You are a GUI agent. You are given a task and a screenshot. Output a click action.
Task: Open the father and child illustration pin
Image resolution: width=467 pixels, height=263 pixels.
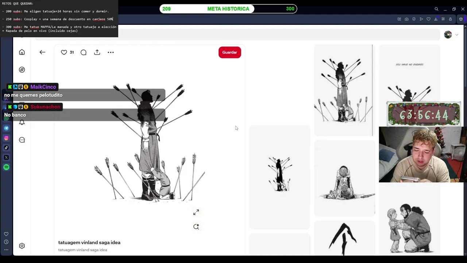coord(409,228)
